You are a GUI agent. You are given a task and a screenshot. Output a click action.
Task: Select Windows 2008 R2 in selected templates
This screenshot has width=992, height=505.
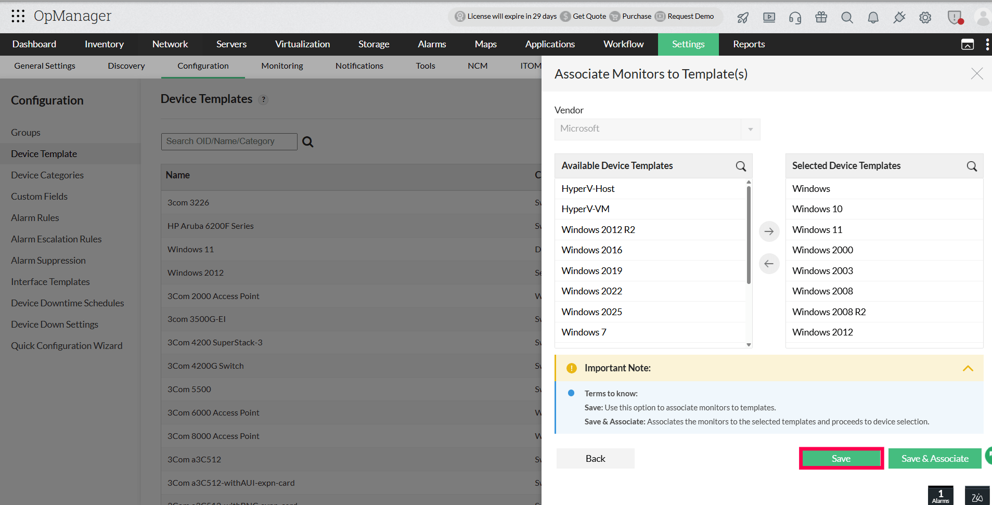pos(884,312)
